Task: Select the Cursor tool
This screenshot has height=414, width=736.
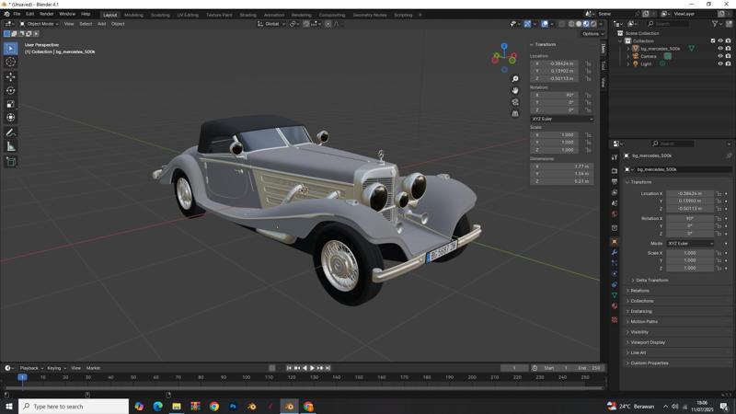Action: (11, 62)
